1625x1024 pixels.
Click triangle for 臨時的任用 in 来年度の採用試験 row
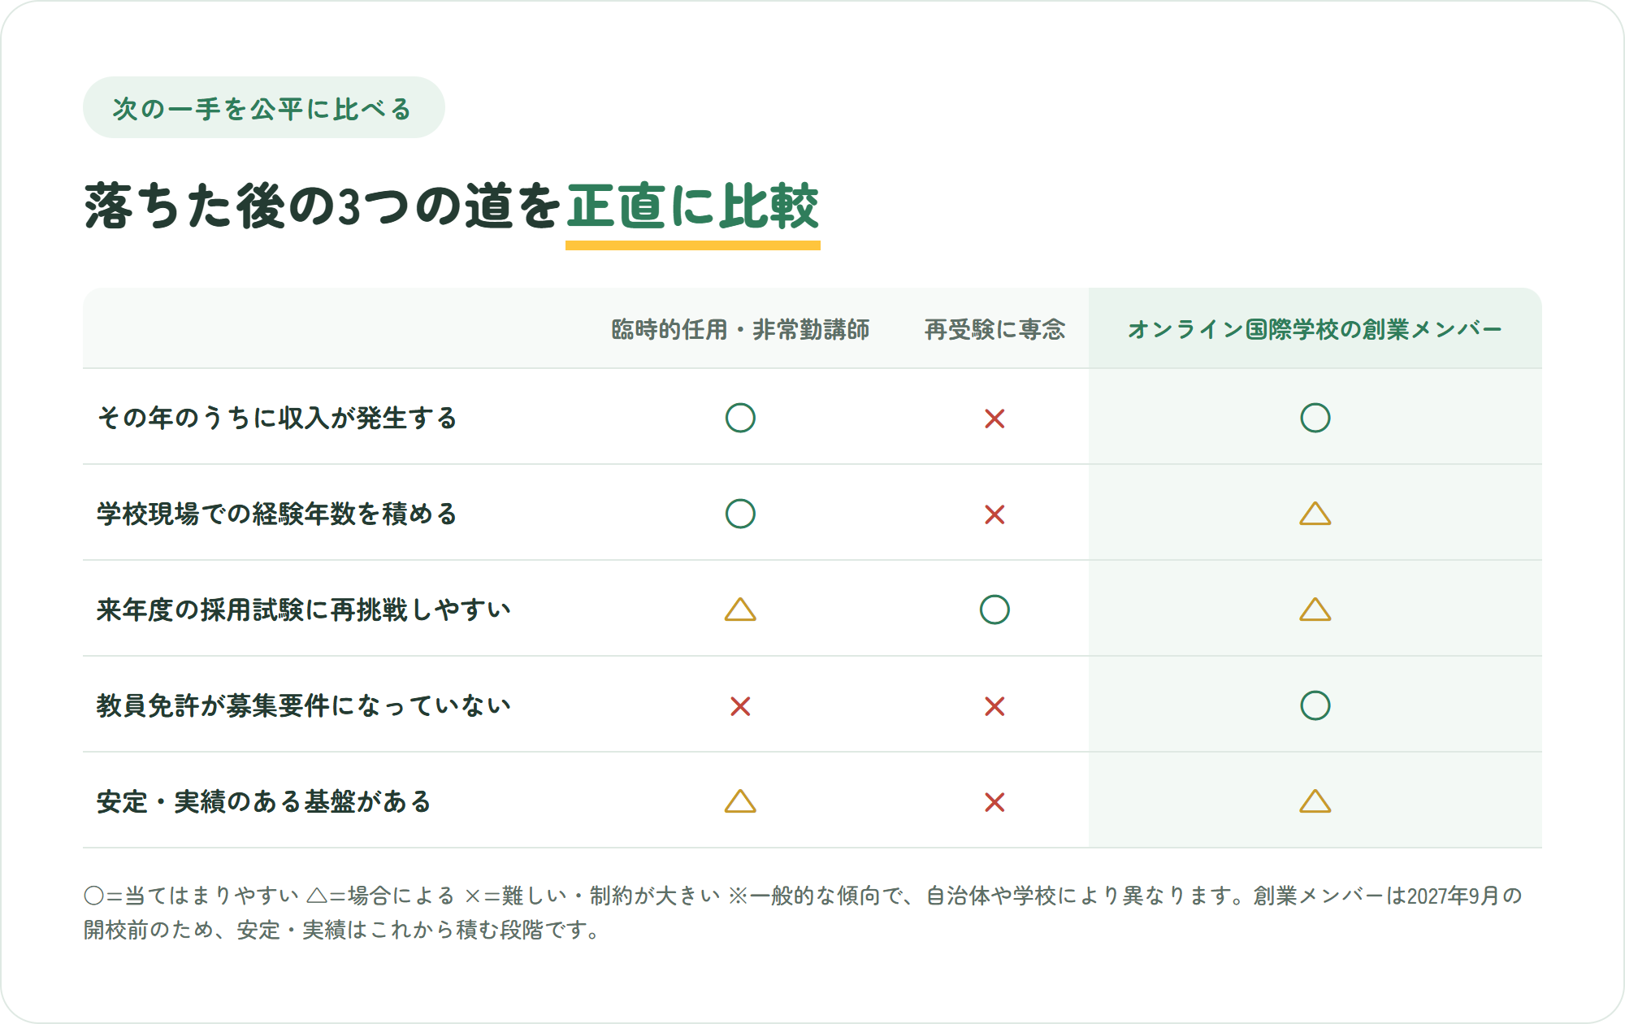(740, 610)
